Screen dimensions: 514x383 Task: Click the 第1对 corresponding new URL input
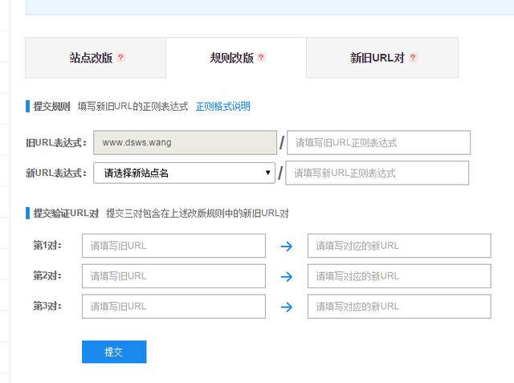click(x=398, y=246)
